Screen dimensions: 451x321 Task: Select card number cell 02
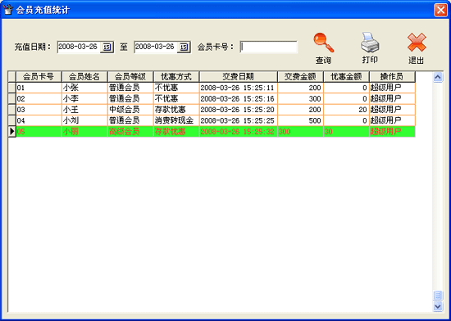[x=39, y=99]
